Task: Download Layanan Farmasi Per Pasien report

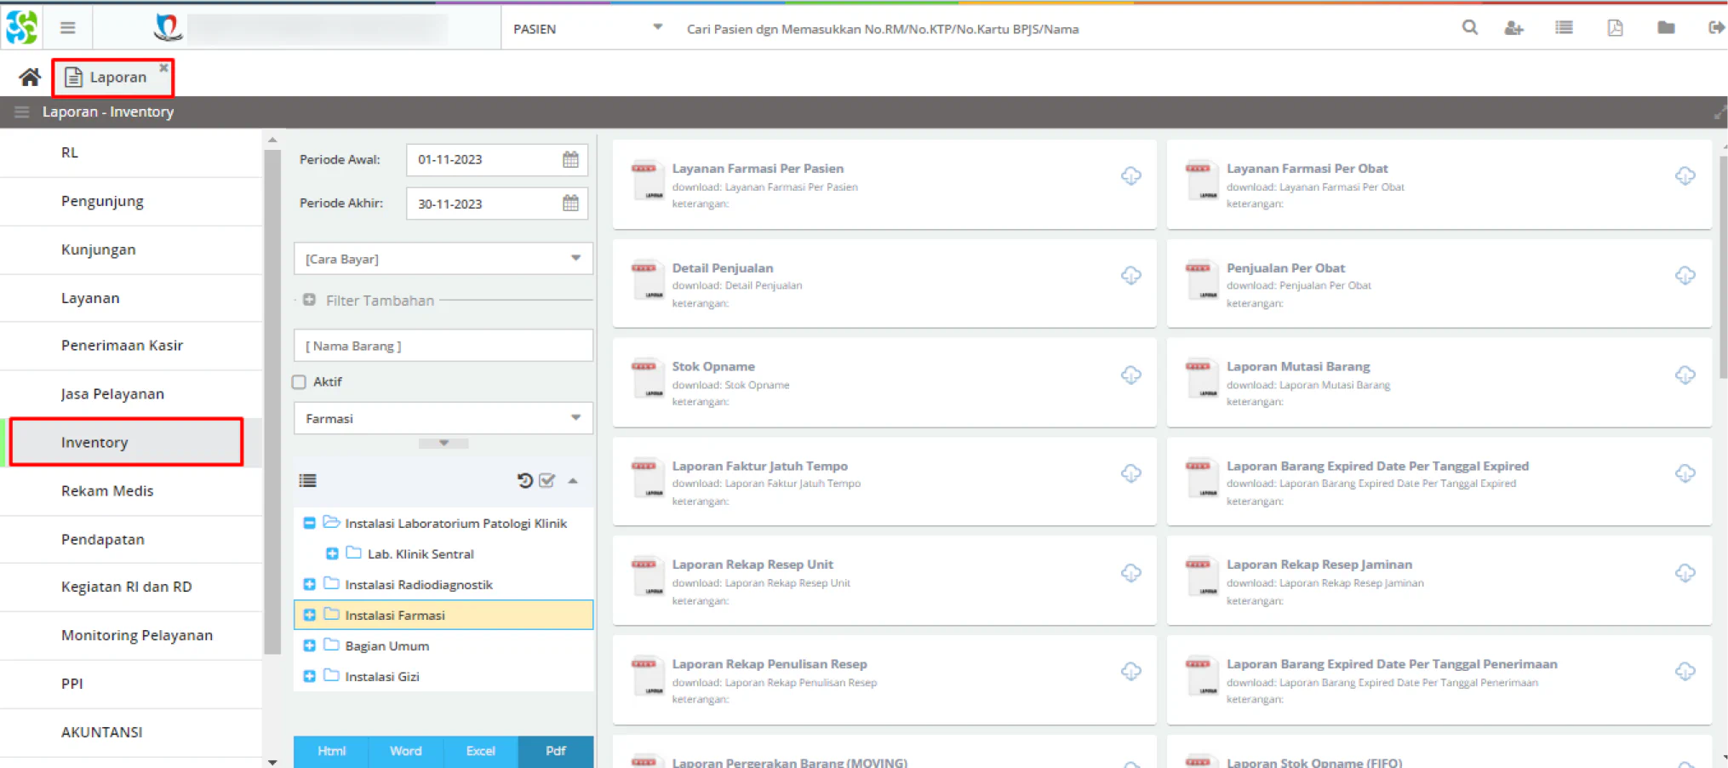Action: pos(1130,176)
